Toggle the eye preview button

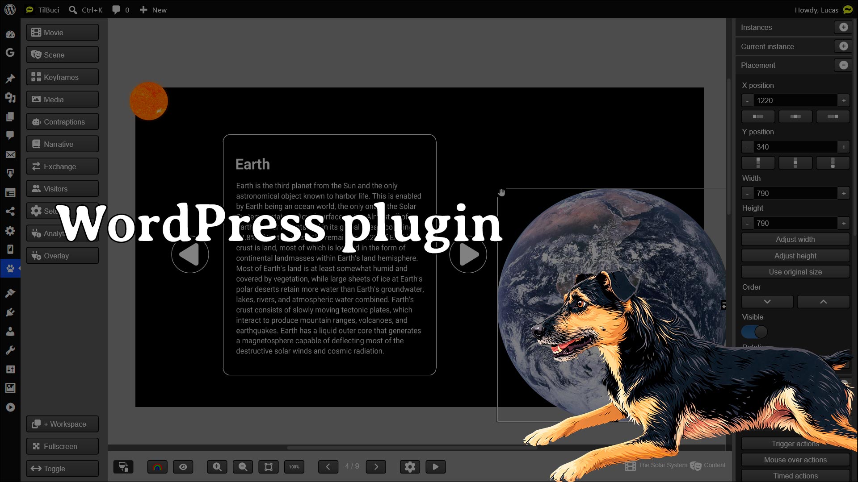coord(183,467)
